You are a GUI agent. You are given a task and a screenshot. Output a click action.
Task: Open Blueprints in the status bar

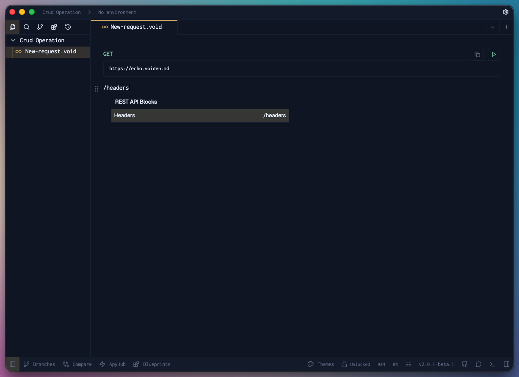tap(152, 364)
